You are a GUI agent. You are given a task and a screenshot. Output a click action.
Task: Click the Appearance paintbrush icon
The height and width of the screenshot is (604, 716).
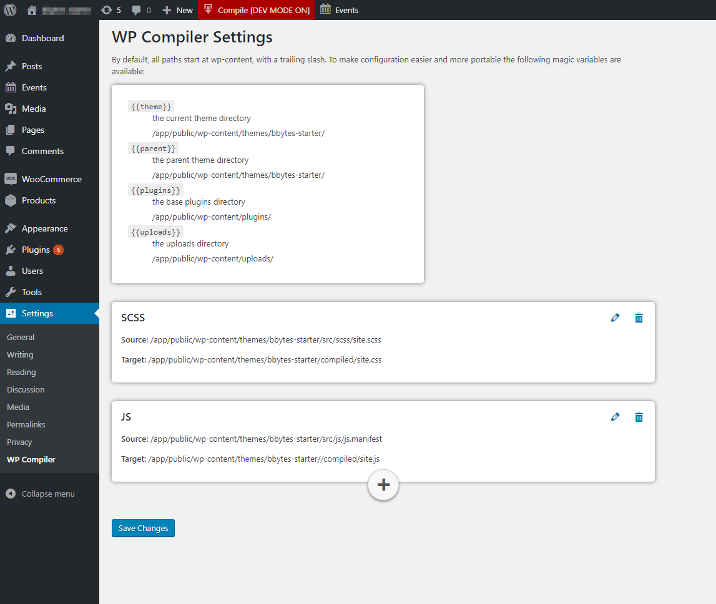pyautogui.click(x=11, y=229)
